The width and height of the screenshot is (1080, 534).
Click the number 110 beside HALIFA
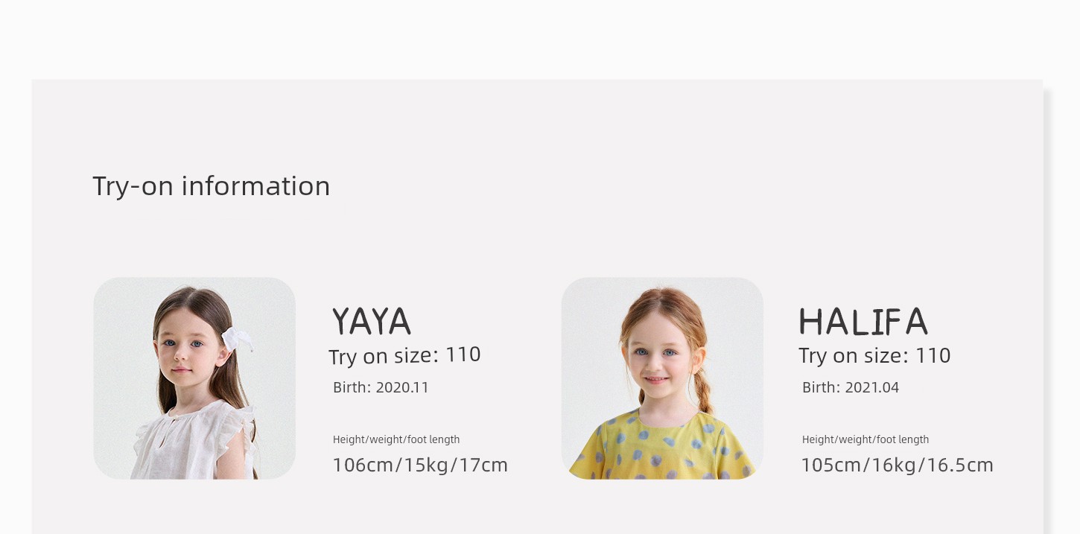(933, 355)
